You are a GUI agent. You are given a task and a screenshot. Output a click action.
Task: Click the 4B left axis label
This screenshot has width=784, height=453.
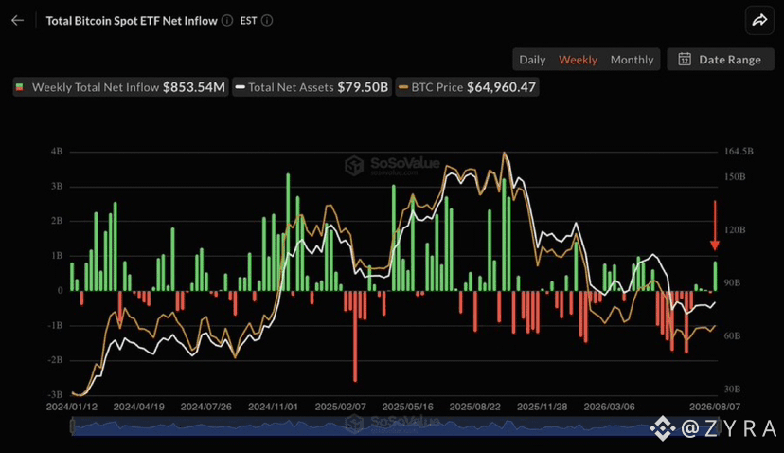tap(57, 152)
